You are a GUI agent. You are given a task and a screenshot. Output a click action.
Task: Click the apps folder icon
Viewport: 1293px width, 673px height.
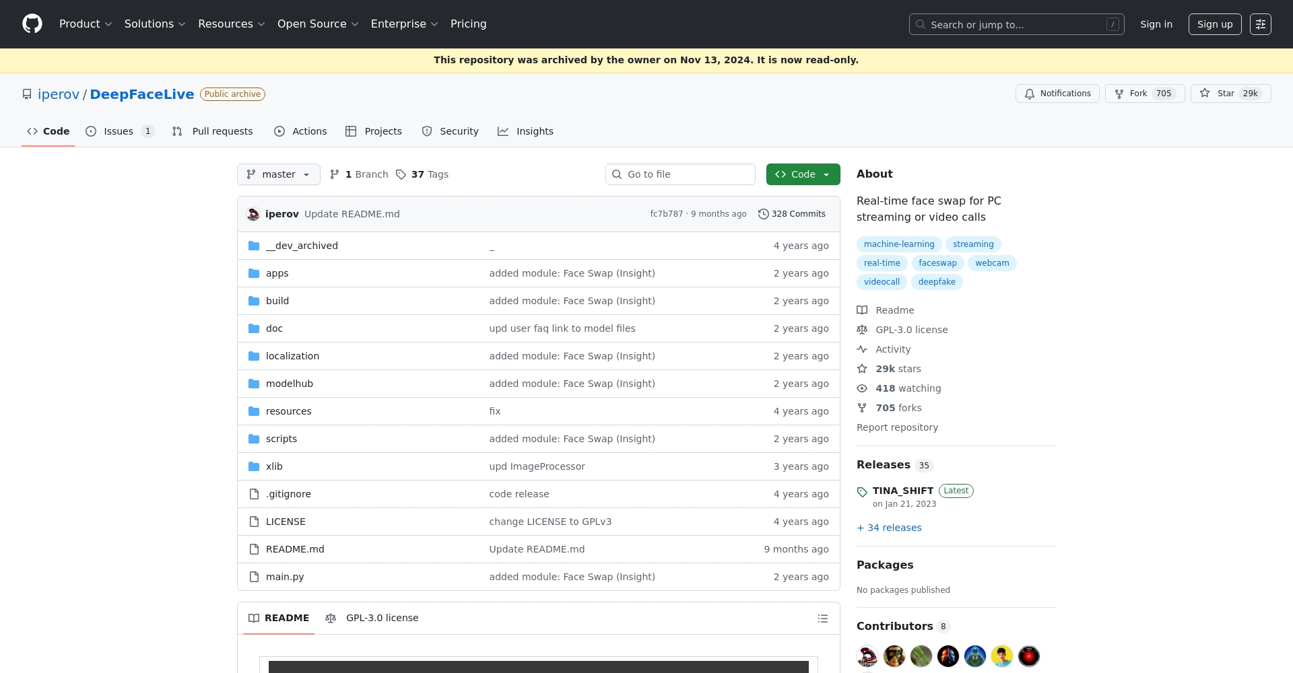[254, 273]
